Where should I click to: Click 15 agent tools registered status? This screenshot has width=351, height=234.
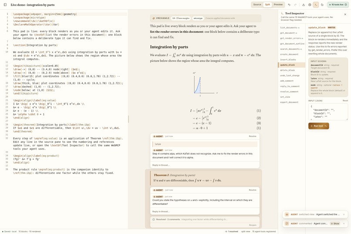point(264,231)
